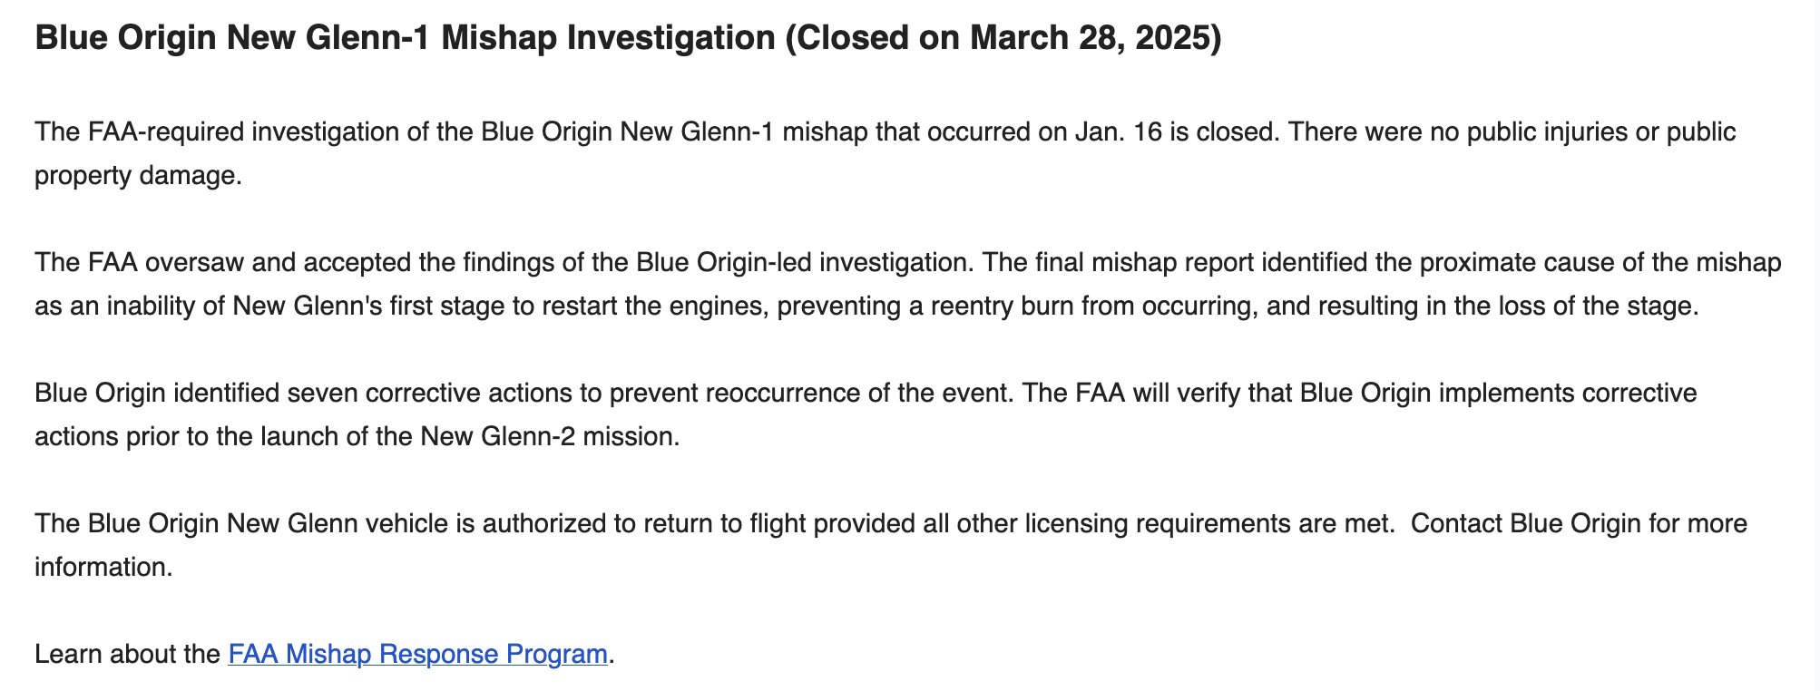This screenshot has height=691, width=1820.
Task: Click the Blue Origin New Glenn-1 Mishap Investigation heading
Action: (x=628, y=38)
